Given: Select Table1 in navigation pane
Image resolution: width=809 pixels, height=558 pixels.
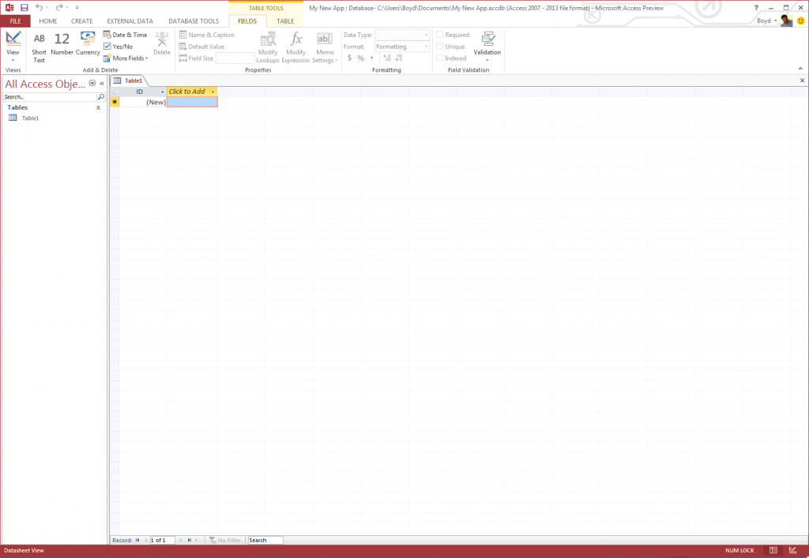Looking at the screenshot, I should coord(30,118).
